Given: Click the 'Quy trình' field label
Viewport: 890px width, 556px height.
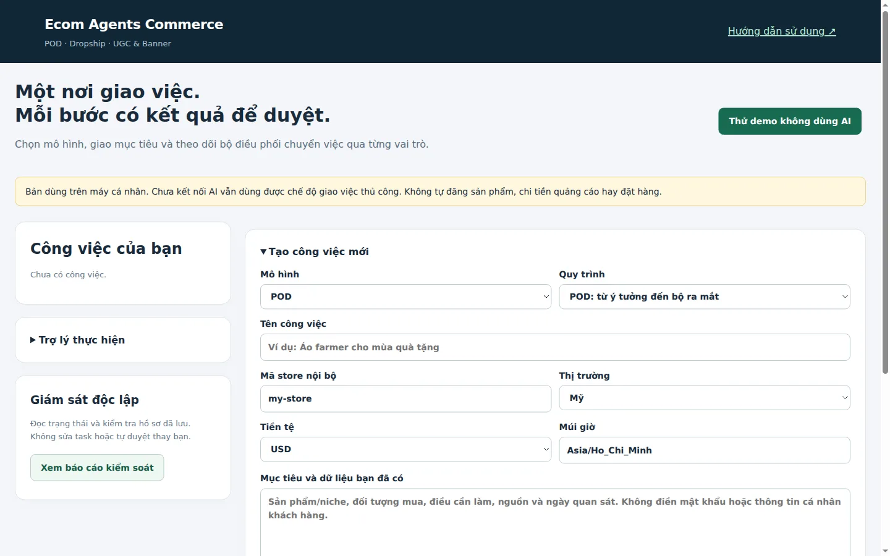Looking at the screenshot, I should point(582,274).
